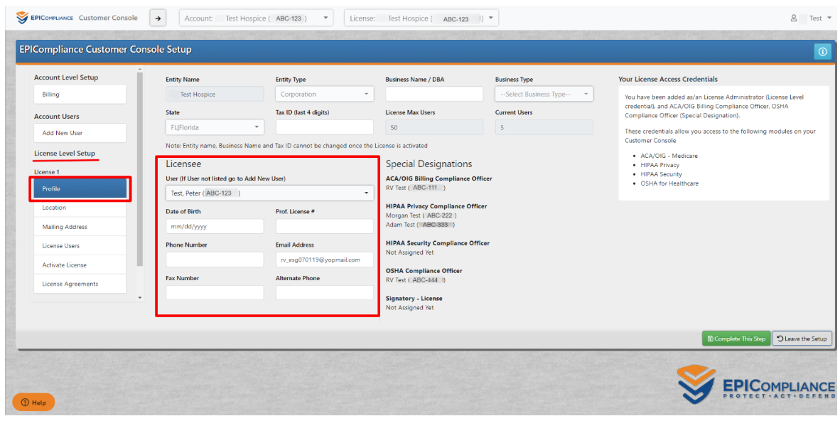This screenshot has height=421, width=840.
Task: Open the Account dropdown
Action: (256, 18)
